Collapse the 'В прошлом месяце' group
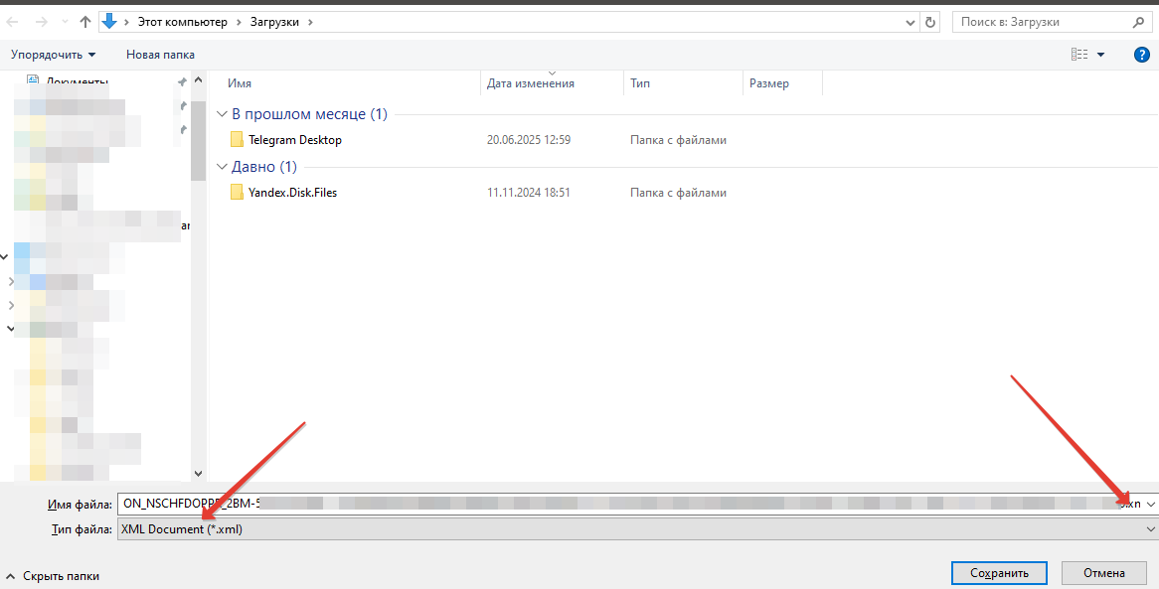 click(223, 115)
